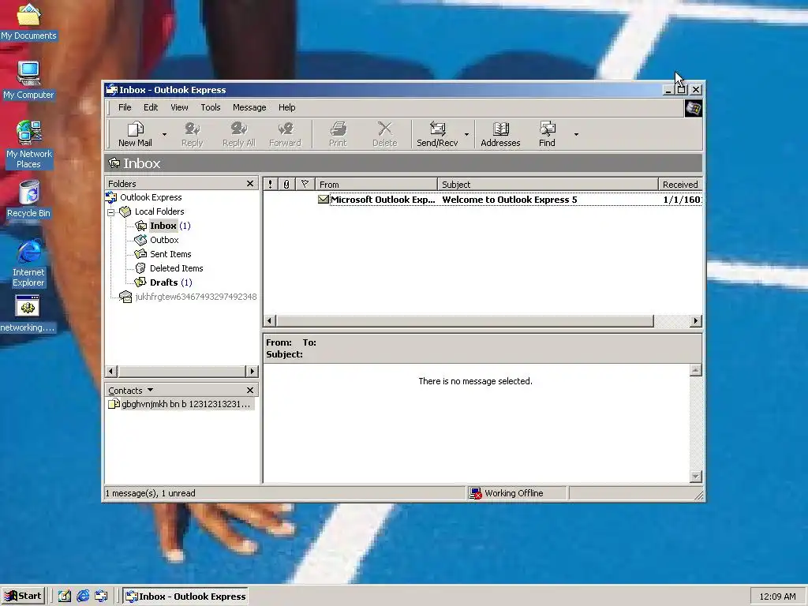Sort by the Priority column header

click(271, 184)
